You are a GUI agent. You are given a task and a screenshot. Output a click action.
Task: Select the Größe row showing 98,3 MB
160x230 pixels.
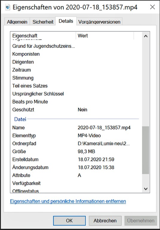pyautogui.click(x=76, y=151)
